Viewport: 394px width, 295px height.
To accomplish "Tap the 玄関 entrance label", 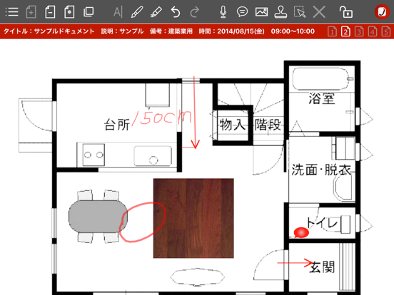I will [322, 267].
